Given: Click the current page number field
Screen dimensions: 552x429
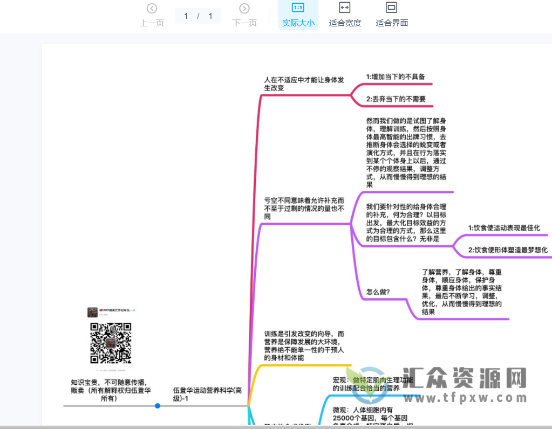Looking at the screenshot, I should [x=186, y=16].
